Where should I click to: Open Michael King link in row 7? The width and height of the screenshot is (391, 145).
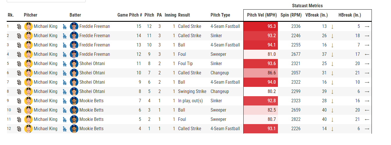[x=45, y=82]
